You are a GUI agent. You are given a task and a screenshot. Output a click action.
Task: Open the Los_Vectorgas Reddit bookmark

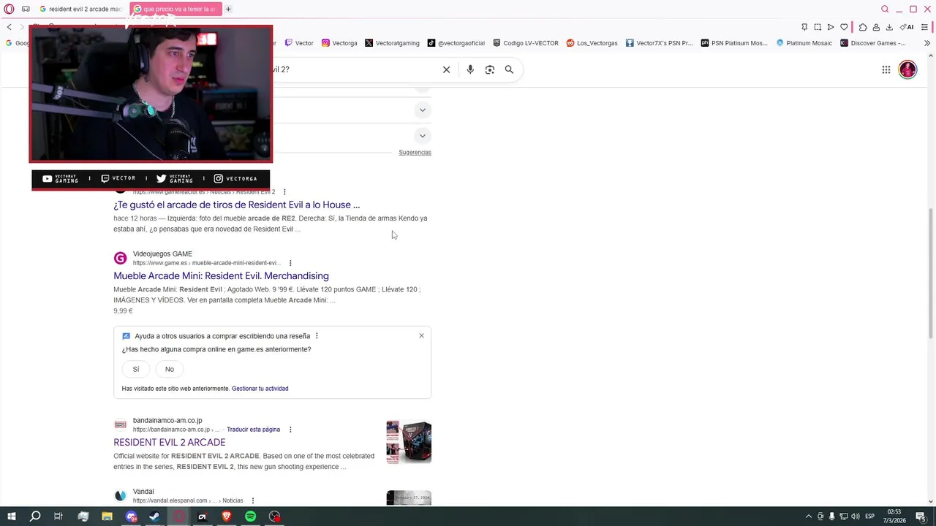(592, 43)
